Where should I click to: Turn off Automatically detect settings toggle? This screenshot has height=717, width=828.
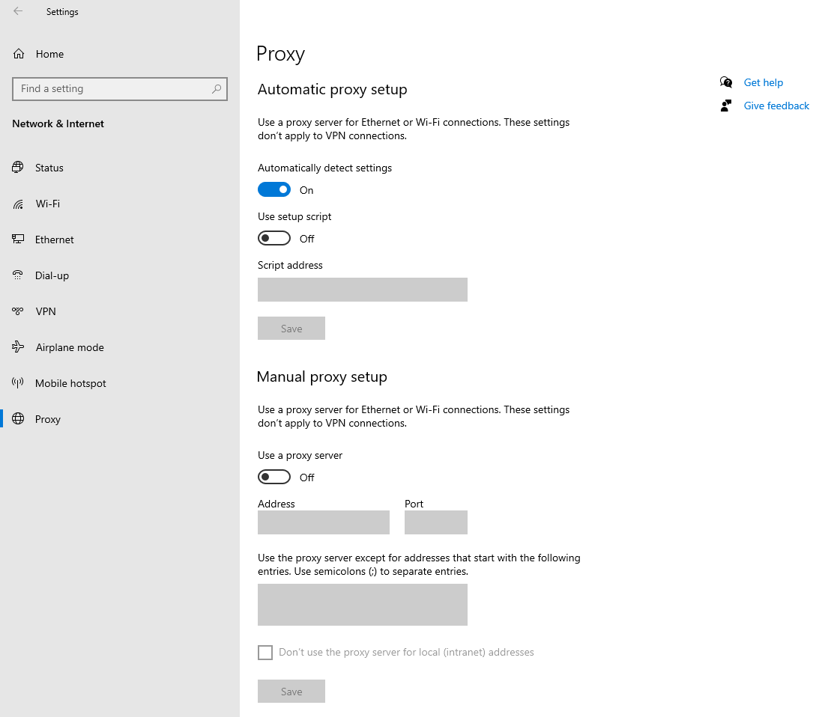(274, 189)
